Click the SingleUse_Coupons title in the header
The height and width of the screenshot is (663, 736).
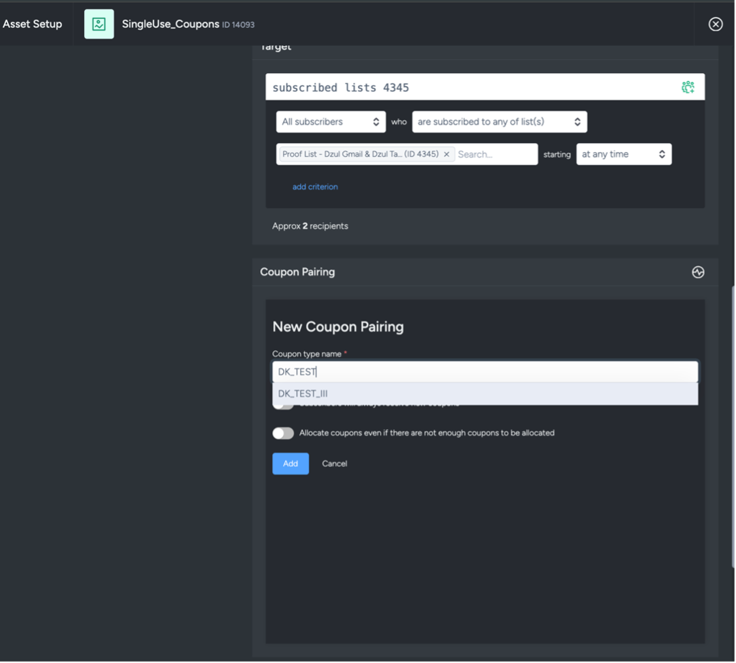click(x=172, y=24)
